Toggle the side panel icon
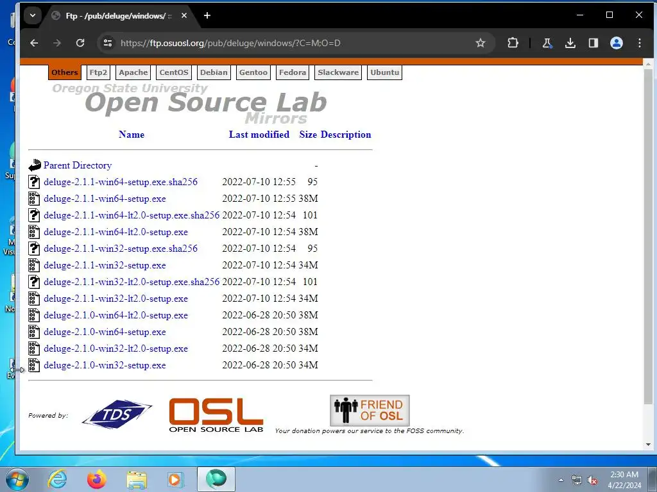 (x=593, y=43)
